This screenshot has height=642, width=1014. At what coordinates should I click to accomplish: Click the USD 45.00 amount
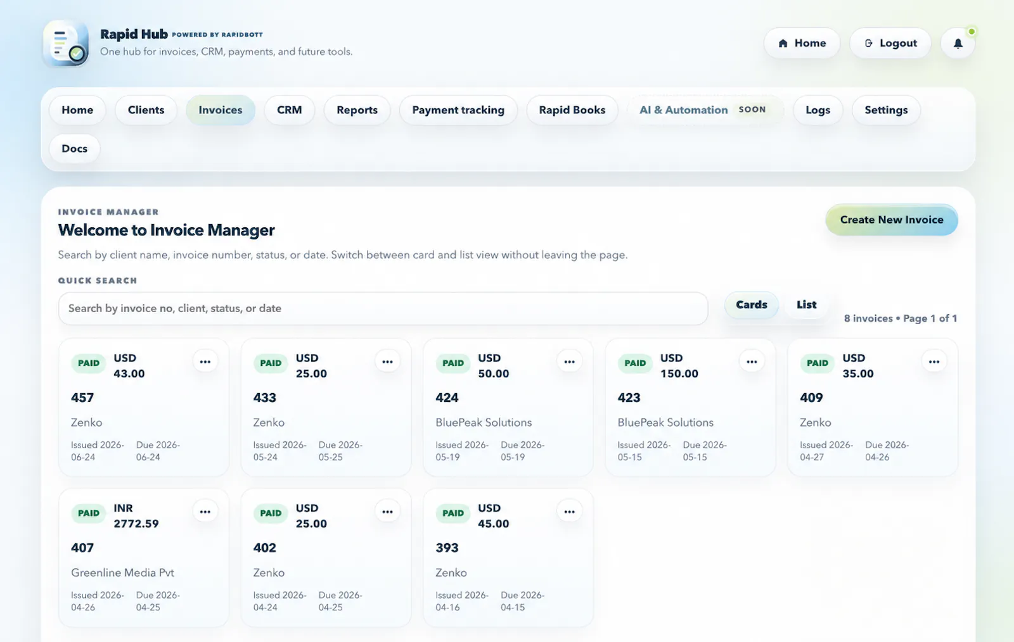pyautogui.click(x=494, y=516)
